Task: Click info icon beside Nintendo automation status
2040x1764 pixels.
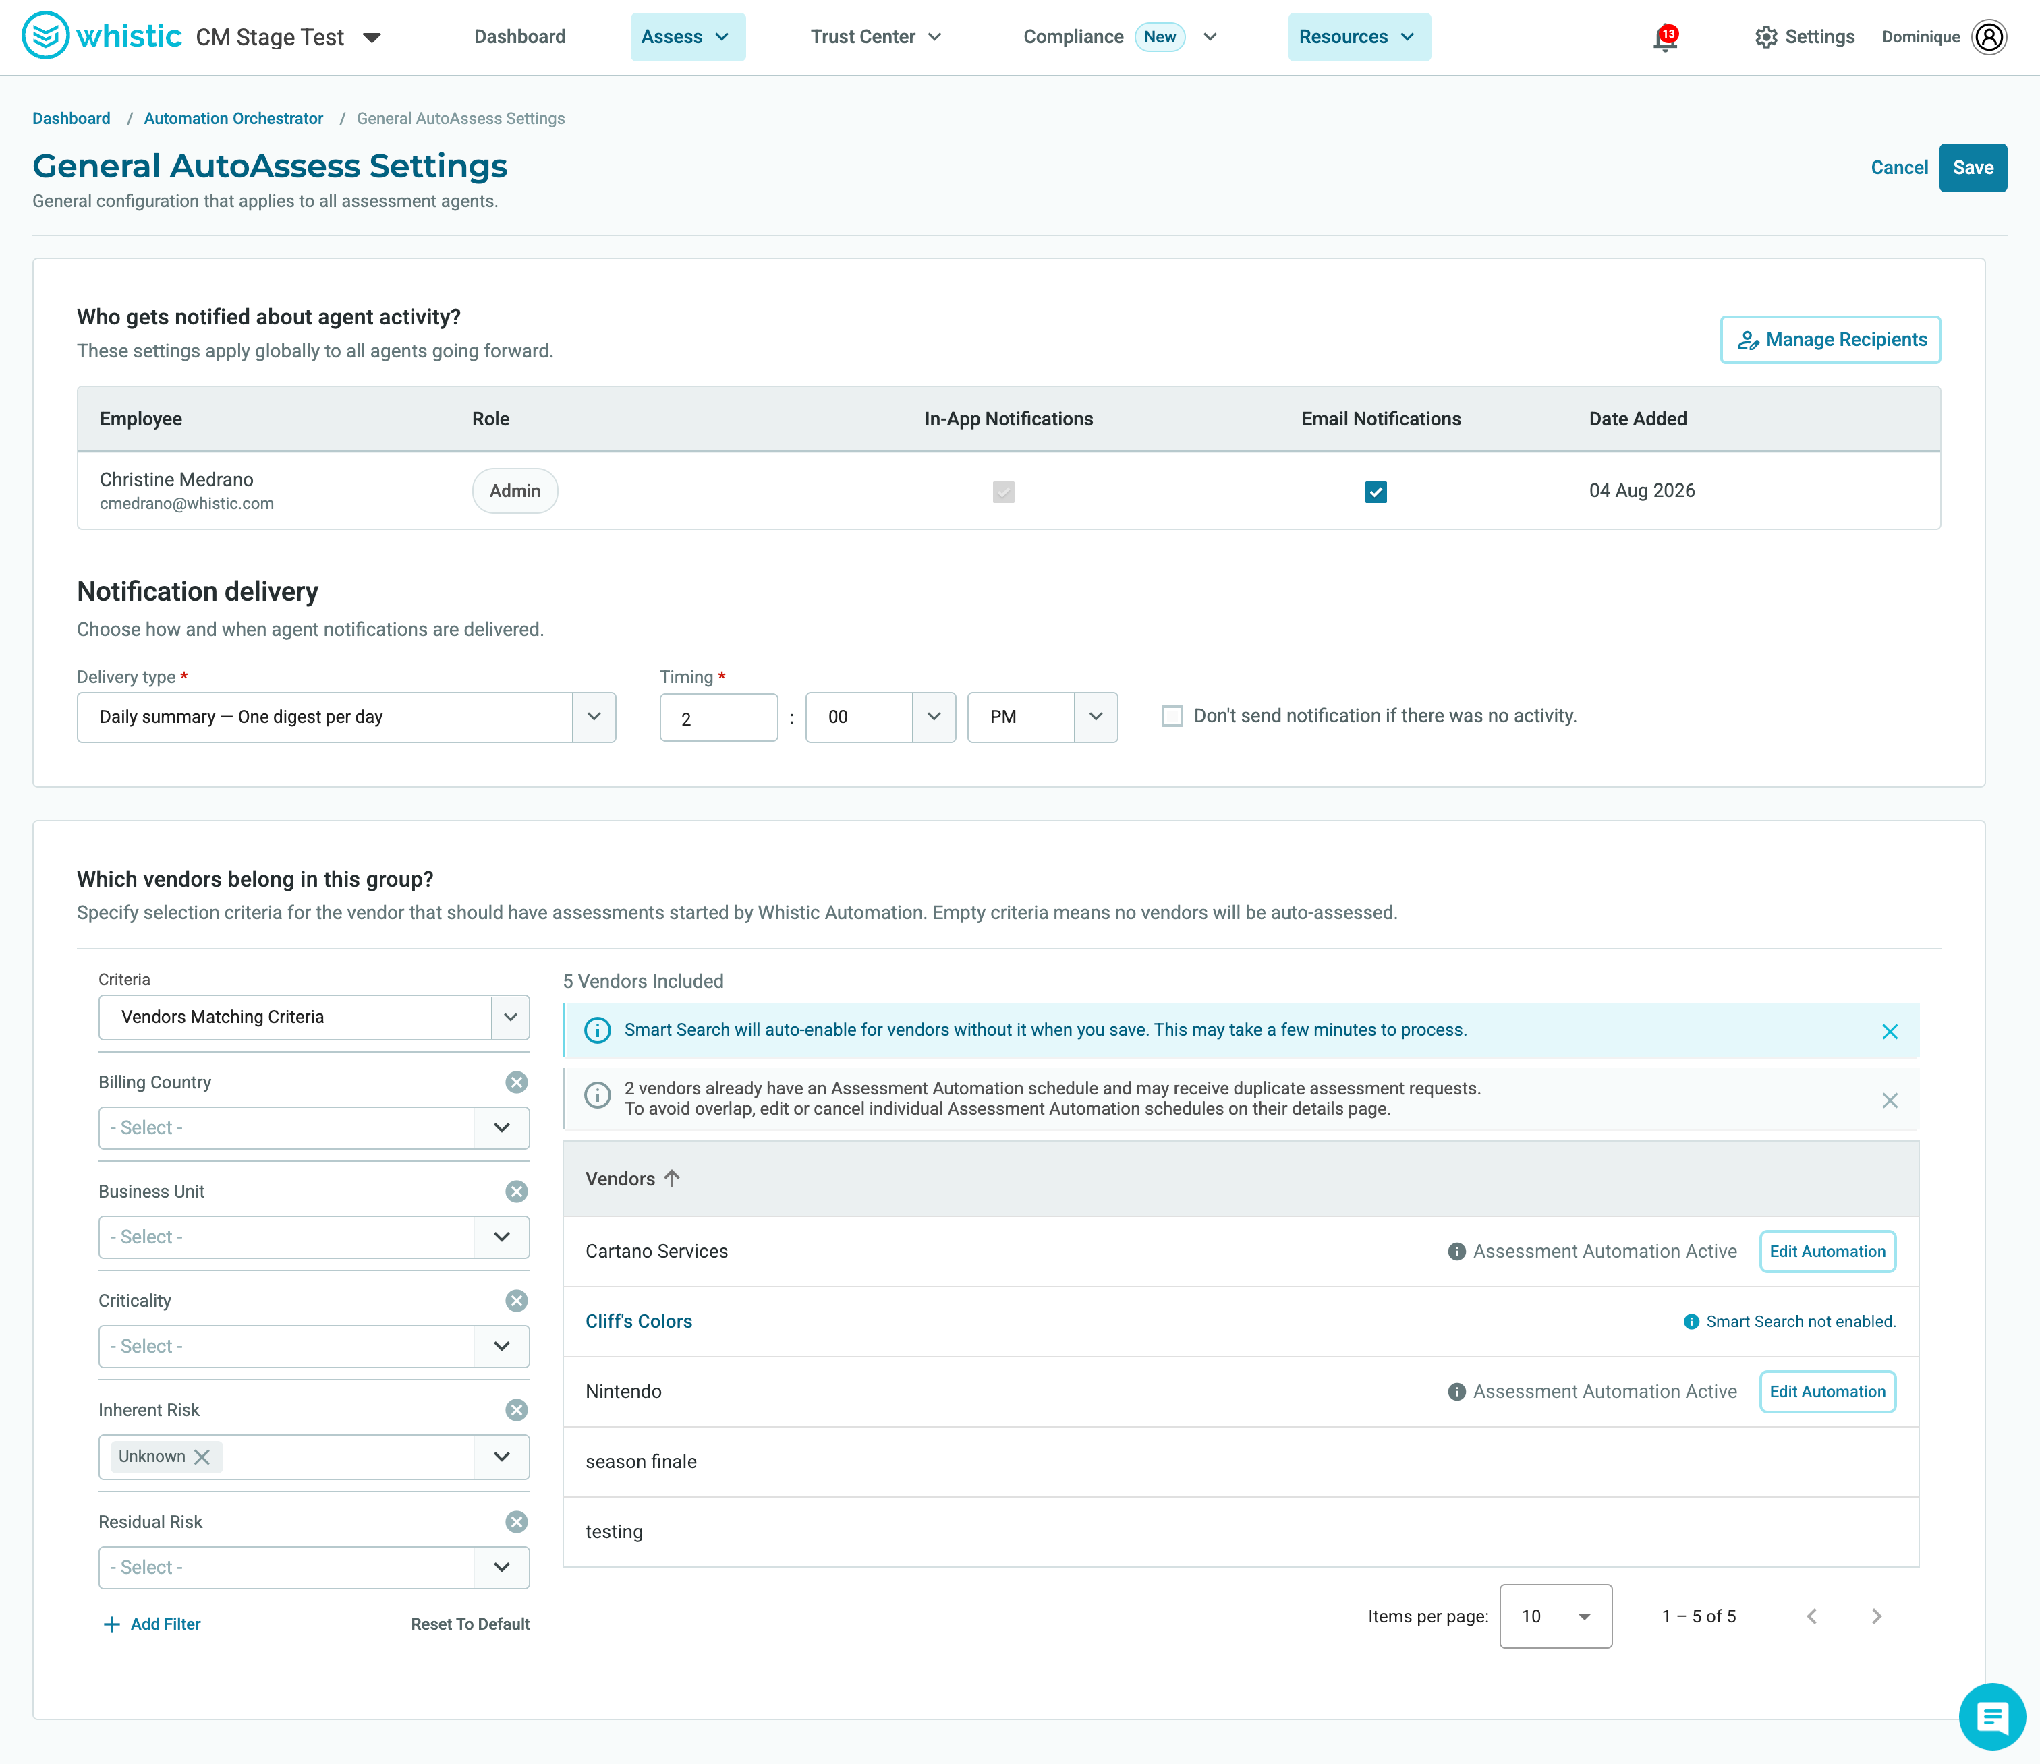Action: (x=1456, y=1392)
